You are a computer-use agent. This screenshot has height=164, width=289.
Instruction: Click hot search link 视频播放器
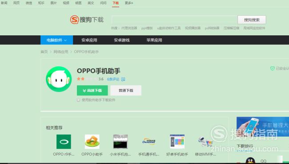[193, 28]
